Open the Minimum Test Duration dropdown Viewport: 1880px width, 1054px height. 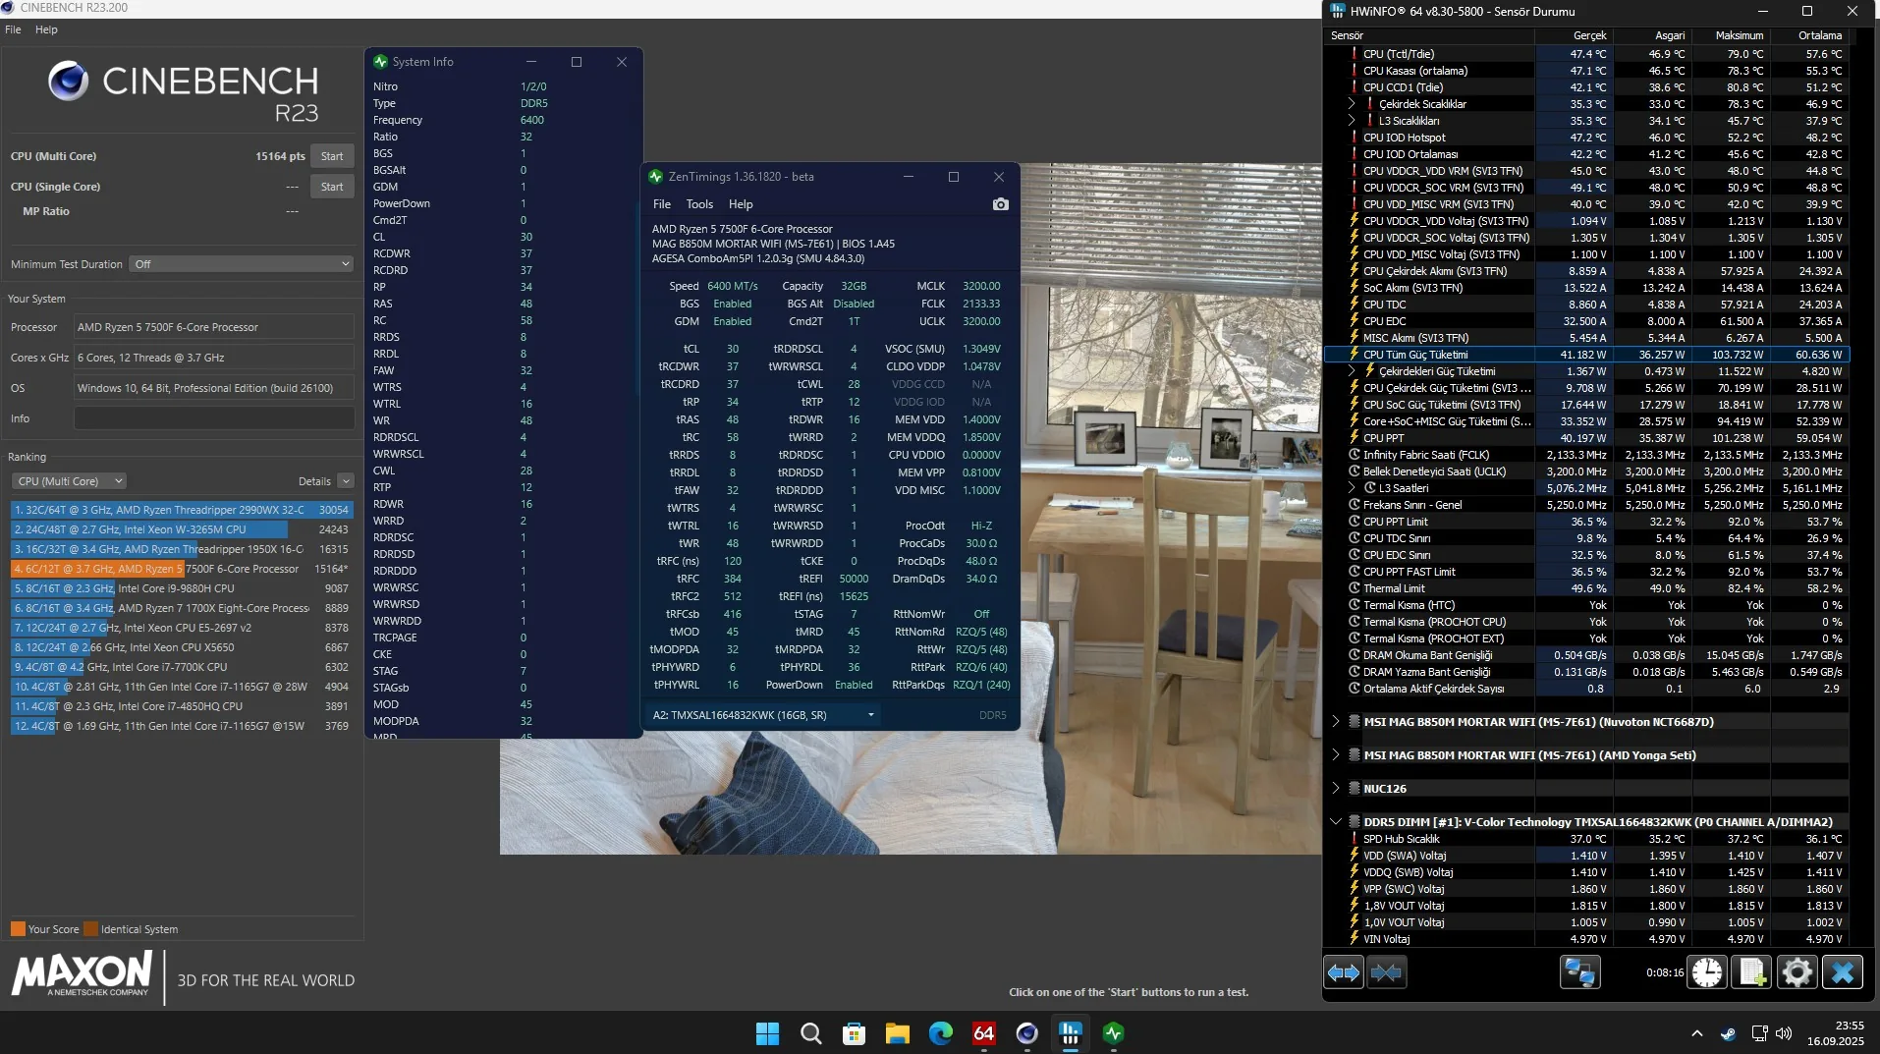[x=241, y=264]
